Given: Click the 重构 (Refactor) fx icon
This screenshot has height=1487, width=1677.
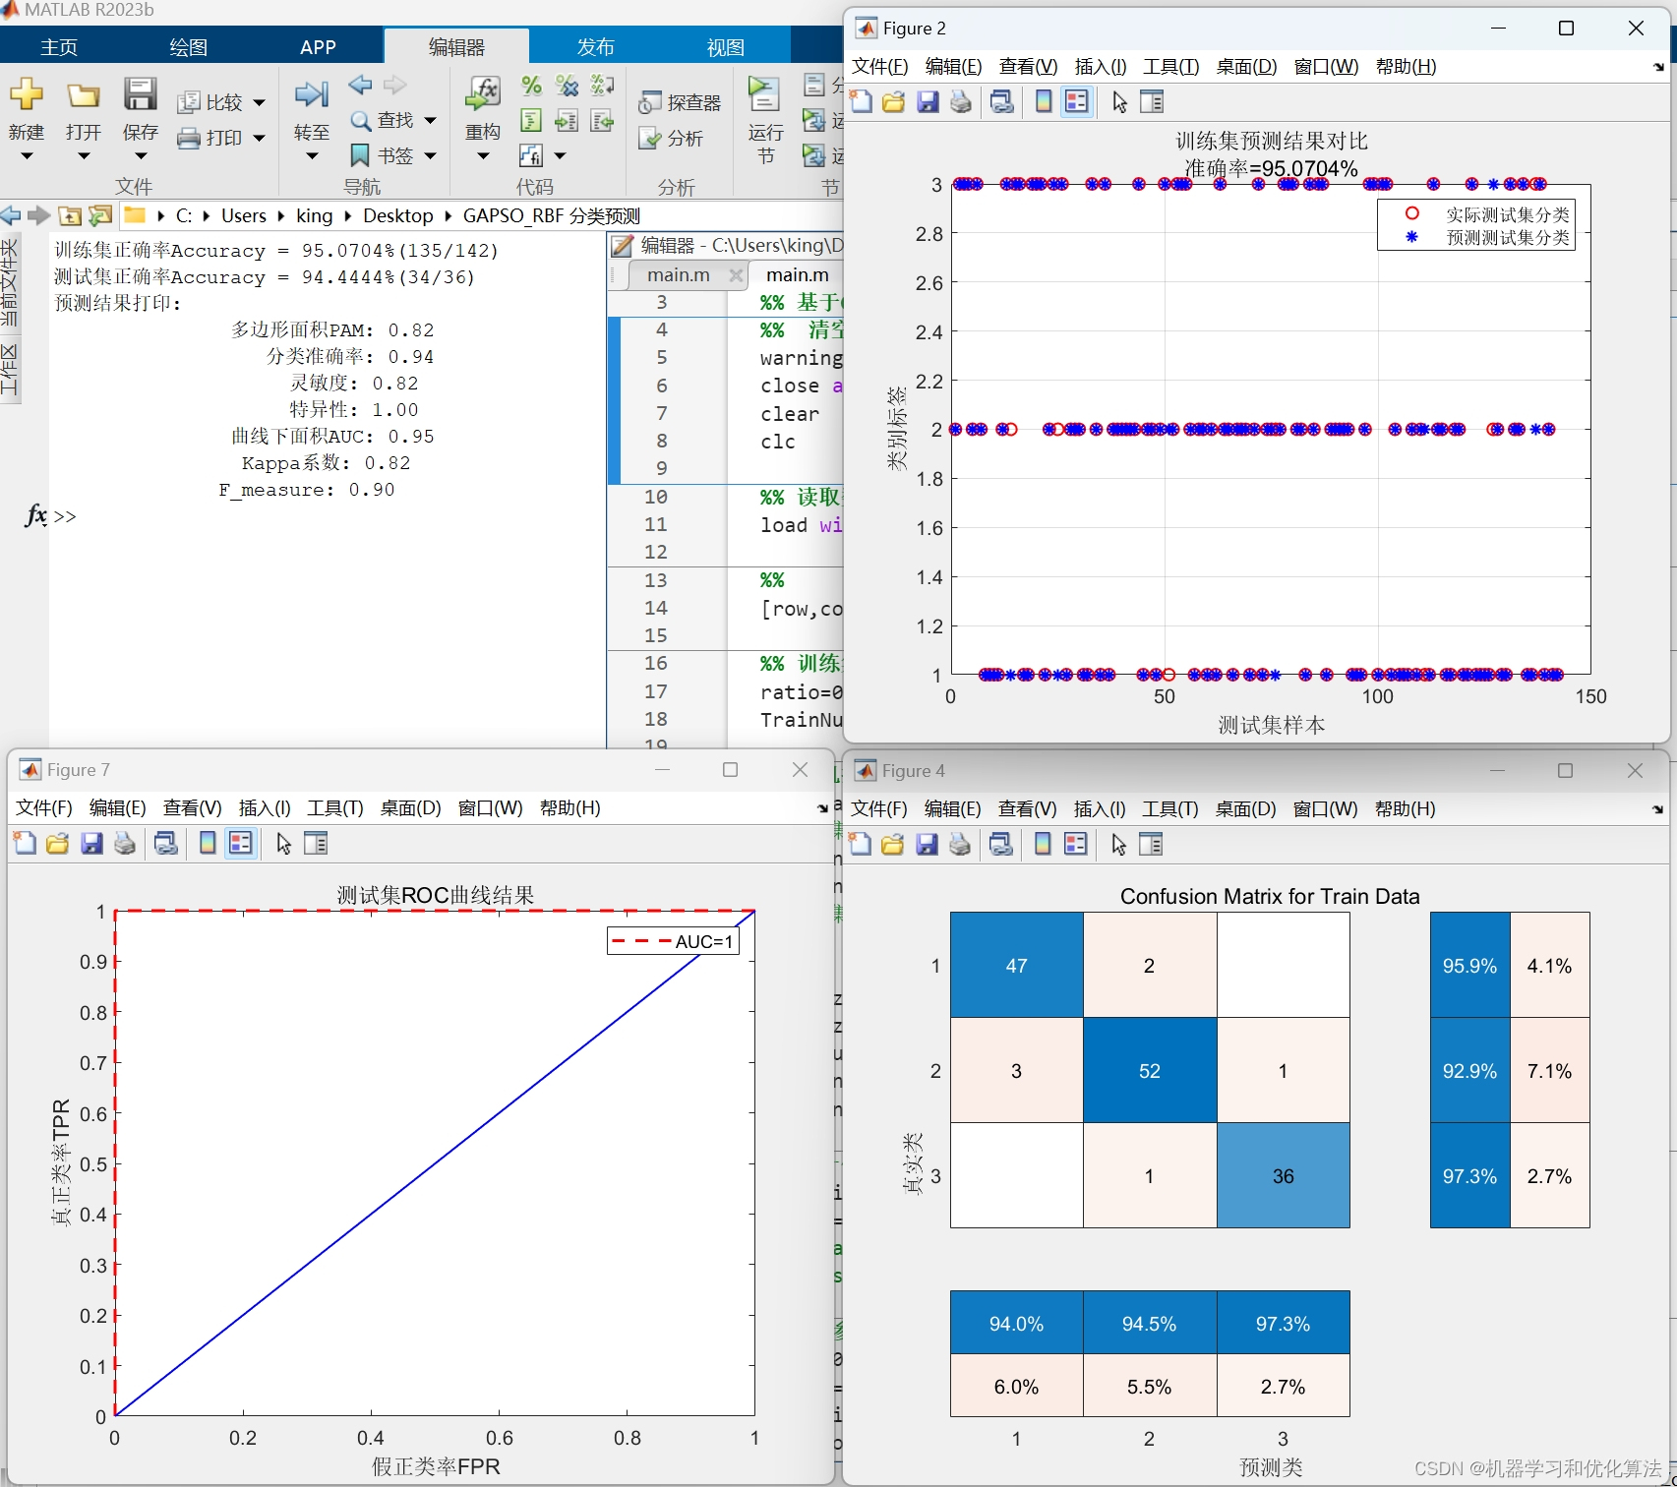Looking at the screenshot, I should (483, 94).
